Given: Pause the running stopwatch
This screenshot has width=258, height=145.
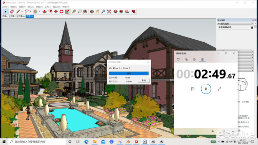Looking at the screenshot, I should tap(206, 89).
